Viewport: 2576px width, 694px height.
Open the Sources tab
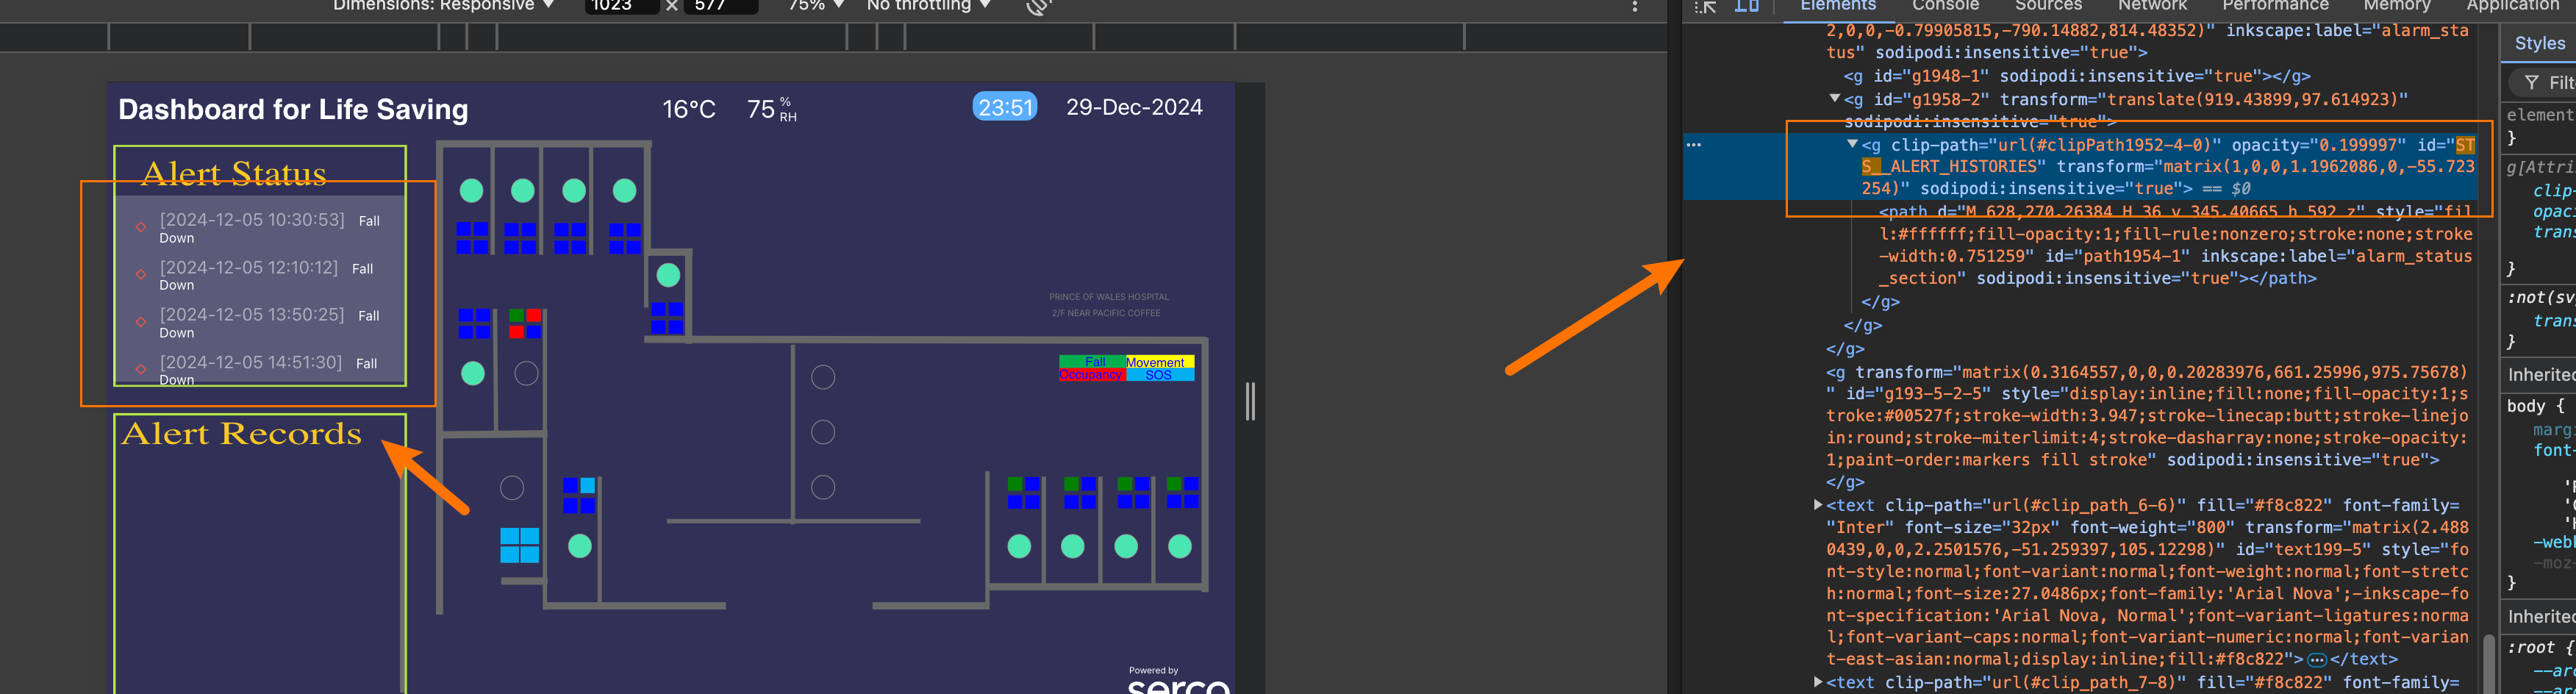[x=2048, y=6]
